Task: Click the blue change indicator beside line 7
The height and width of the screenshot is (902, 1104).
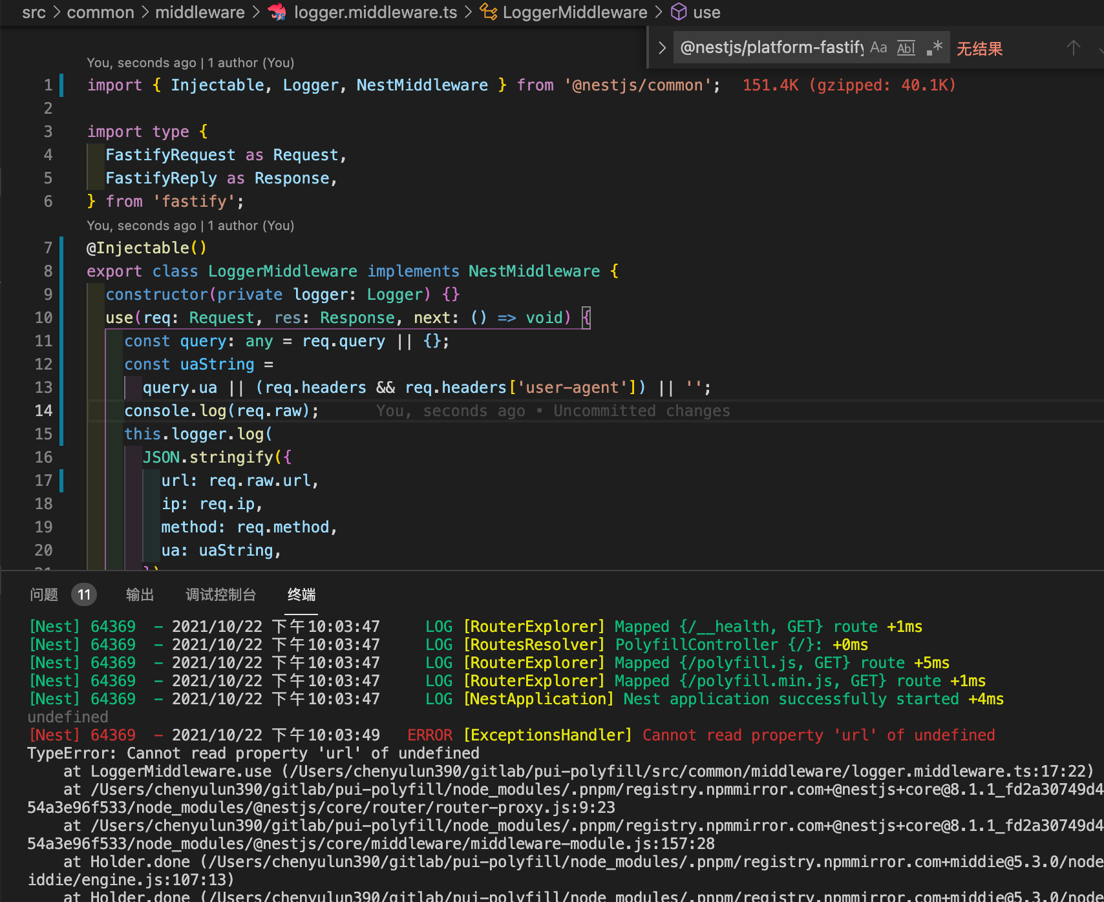Action: coord(61,247)
